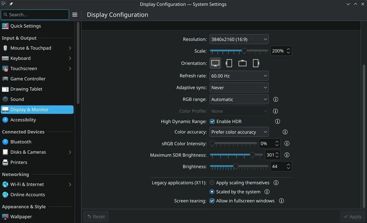Open the window menu icon in title bar

click(4, 4)
